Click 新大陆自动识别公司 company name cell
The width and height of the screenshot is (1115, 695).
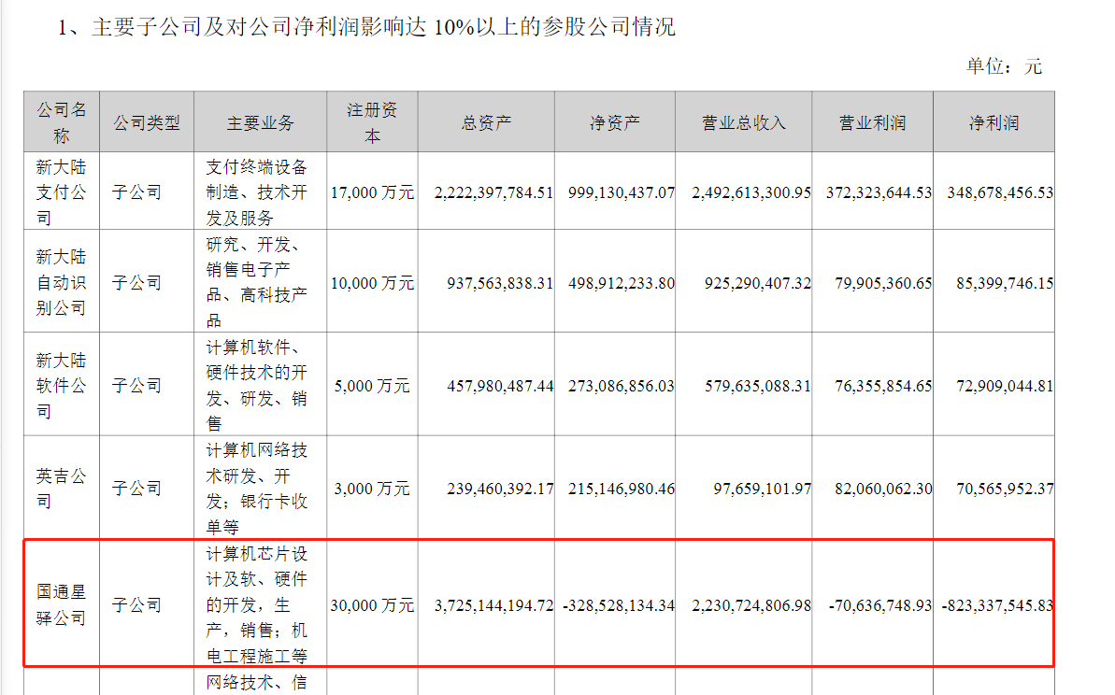(62, 281)
